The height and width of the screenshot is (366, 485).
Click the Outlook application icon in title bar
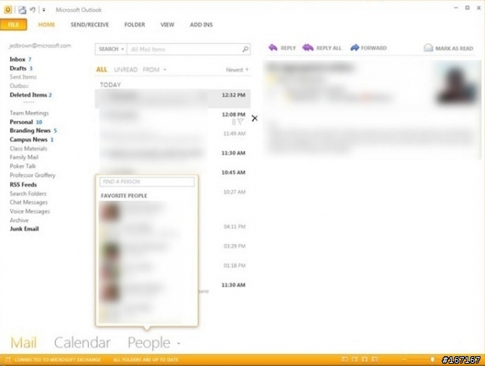tap(8, 10)
